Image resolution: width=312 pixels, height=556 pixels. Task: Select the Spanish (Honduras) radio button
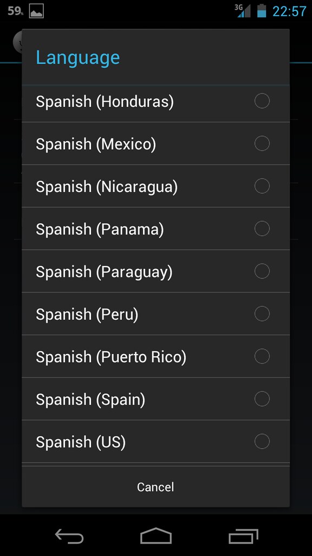262,101
